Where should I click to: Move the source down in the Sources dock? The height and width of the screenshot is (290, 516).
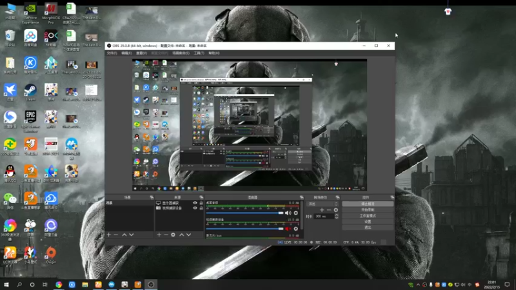(188, 235)
